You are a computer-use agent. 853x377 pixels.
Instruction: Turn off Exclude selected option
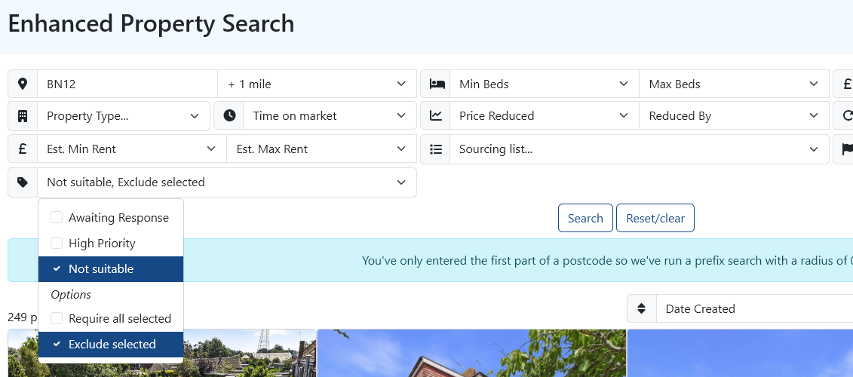coord(110,345)
